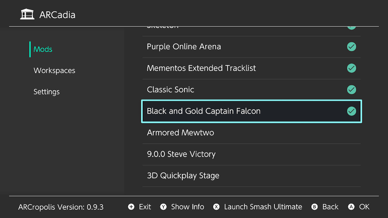Select the Mods section in the sidebar

[x=42, y=49]
